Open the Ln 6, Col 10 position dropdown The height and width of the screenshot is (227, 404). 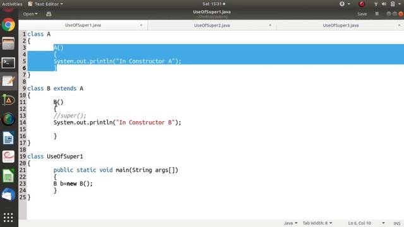(x=366, y=223)
